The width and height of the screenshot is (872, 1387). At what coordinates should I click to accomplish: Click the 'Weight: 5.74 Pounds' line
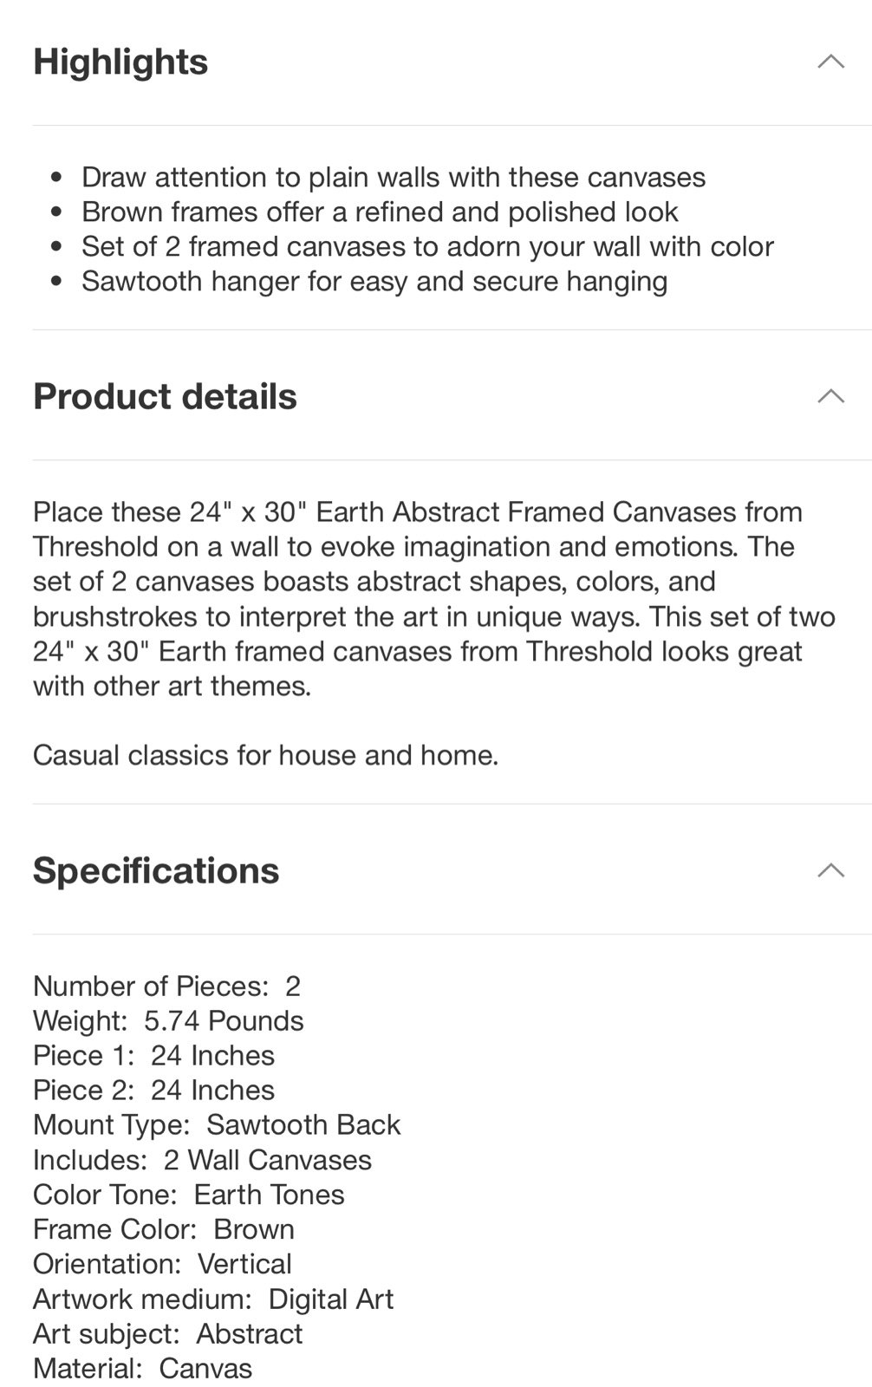pos(168,1021)
